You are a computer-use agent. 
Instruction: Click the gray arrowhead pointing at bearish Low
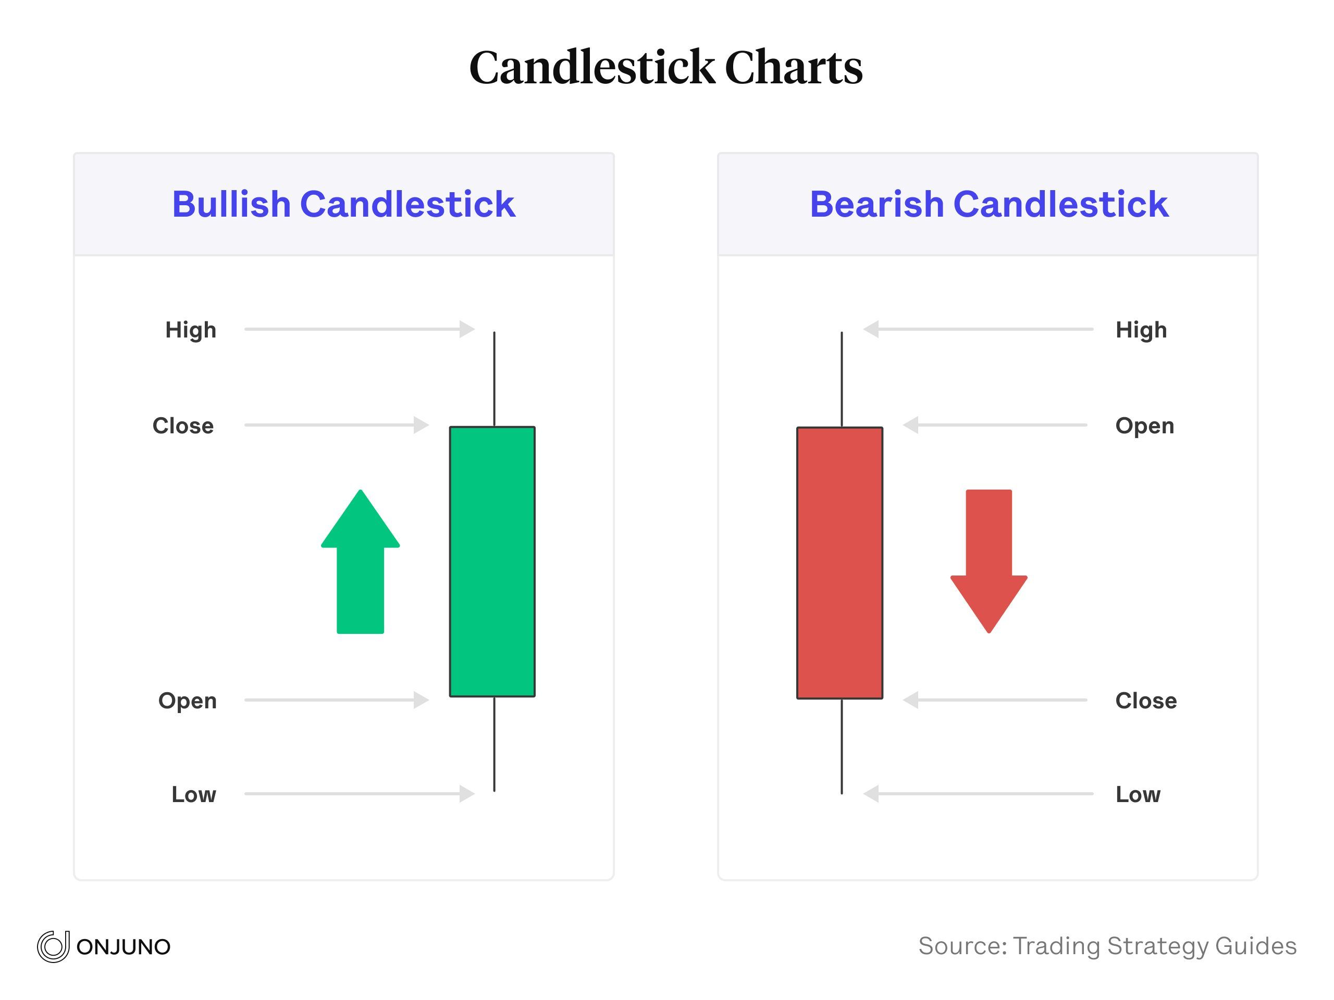871,794
